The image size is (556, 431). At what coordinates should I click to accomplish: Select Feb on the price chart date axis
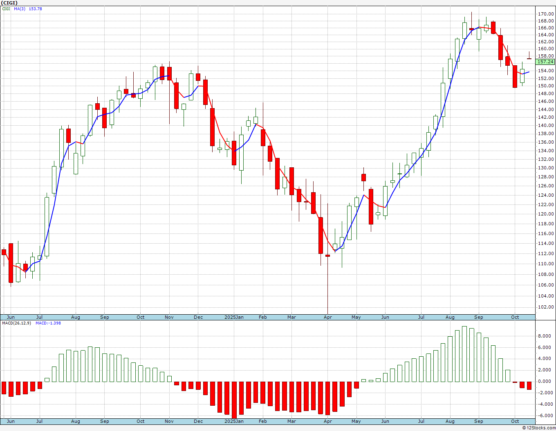[x=263, y=317]
